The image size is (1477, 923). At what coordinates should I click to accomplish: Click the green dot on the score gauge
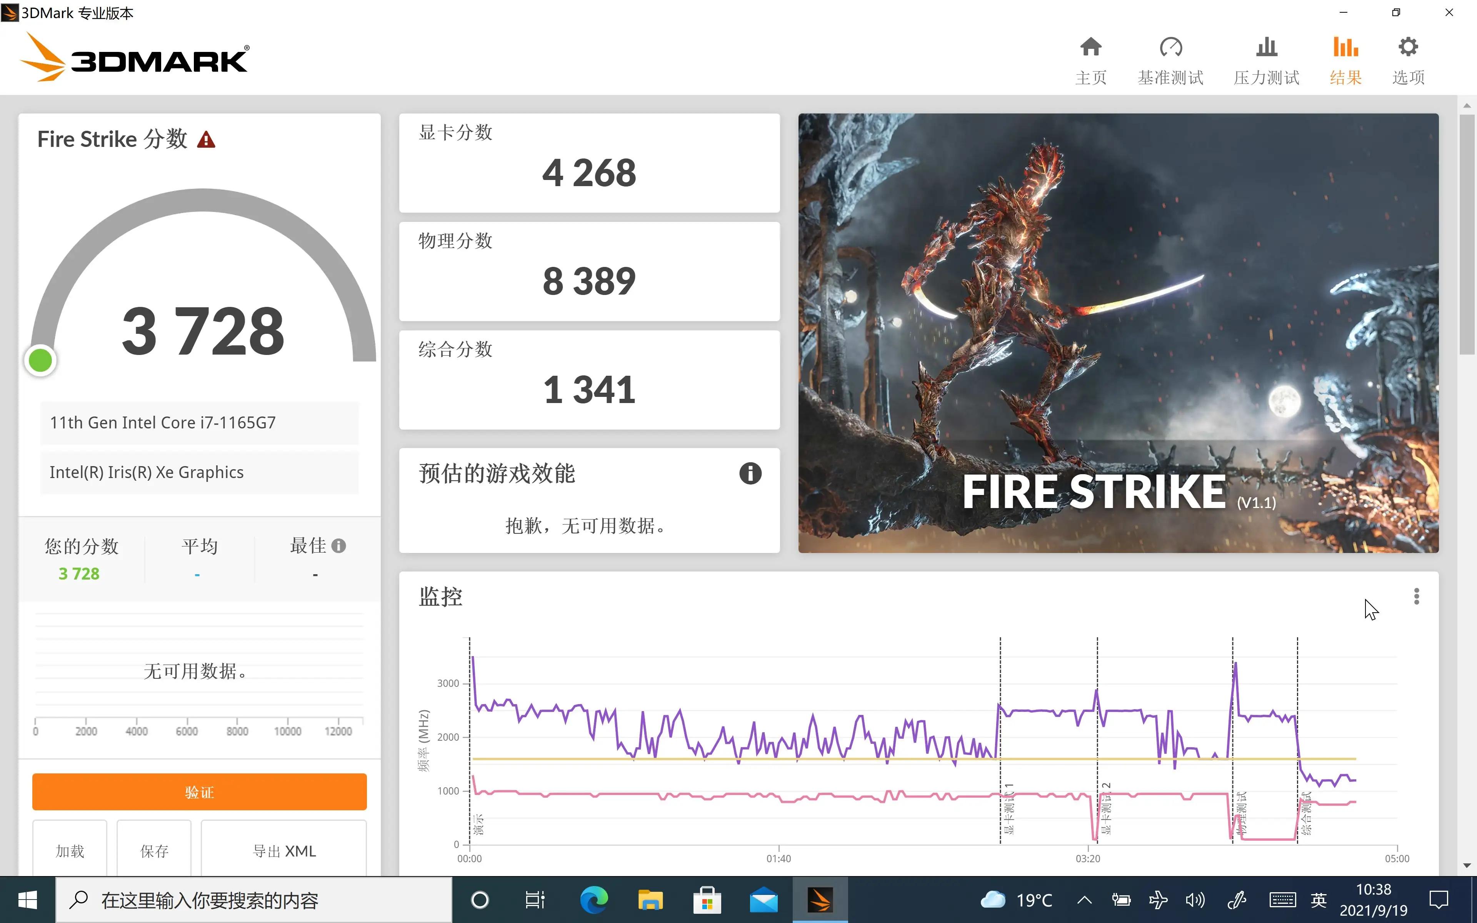[x=40, y=360]
